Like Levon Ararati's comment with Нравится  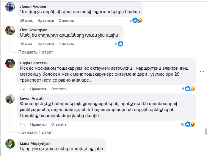pyautogui.click(x=39, y=124)
